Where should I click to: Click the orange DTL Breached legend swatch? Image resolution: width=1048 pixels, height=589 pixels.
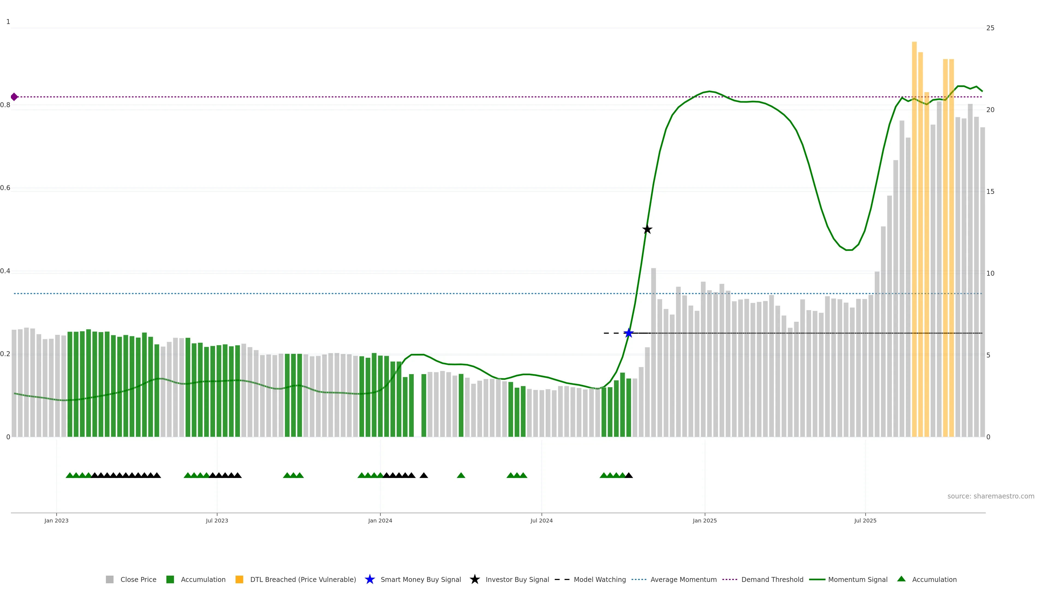239,579
